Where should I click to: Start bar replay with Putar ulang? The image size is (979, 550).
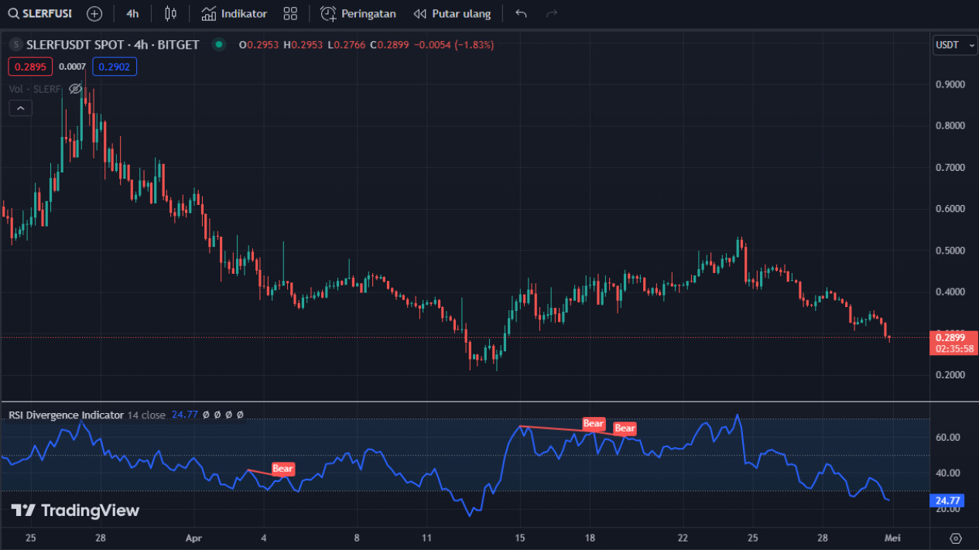pyautogui.click(x=452, y=14)
